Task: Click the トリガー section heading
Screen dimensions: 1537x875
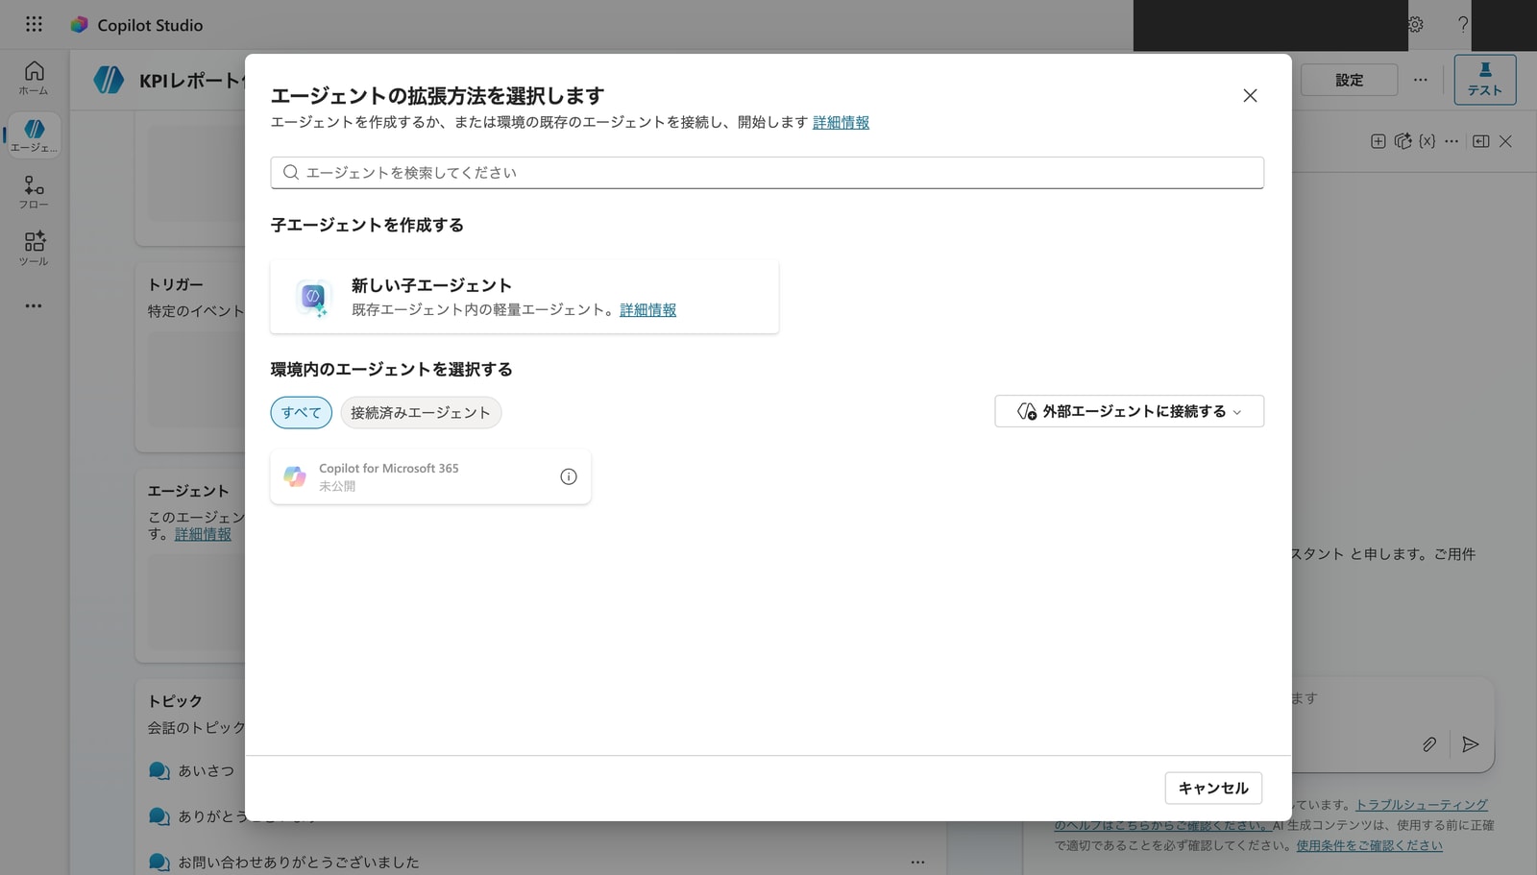Action: (x=175, y=284)
